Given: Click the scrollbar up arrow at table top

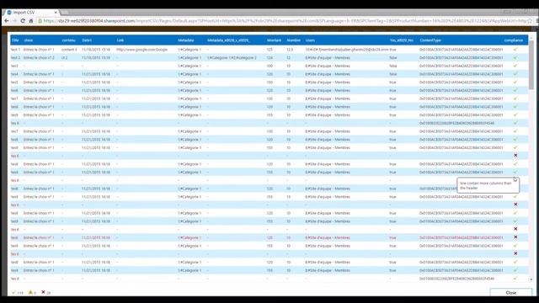Looking at the screenshot, I should (531, 37).
